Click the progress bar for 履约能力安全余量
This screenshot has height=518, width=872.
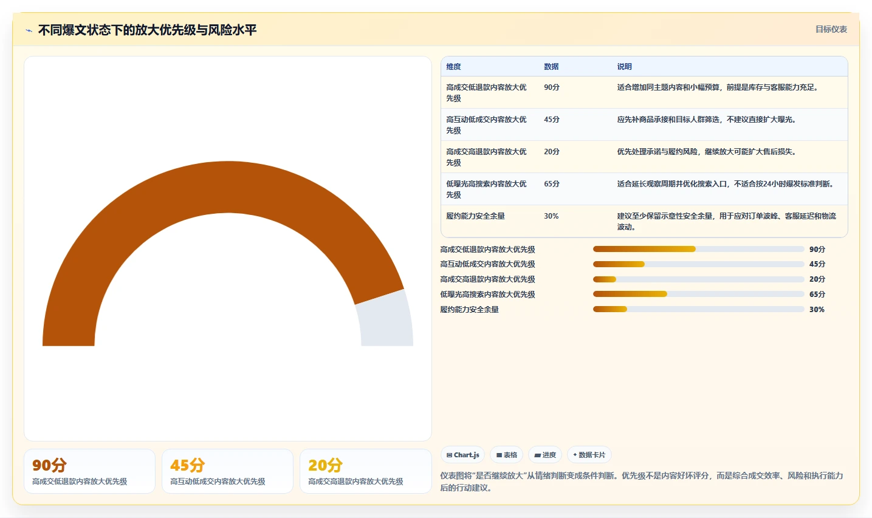(x=698, y=309)
